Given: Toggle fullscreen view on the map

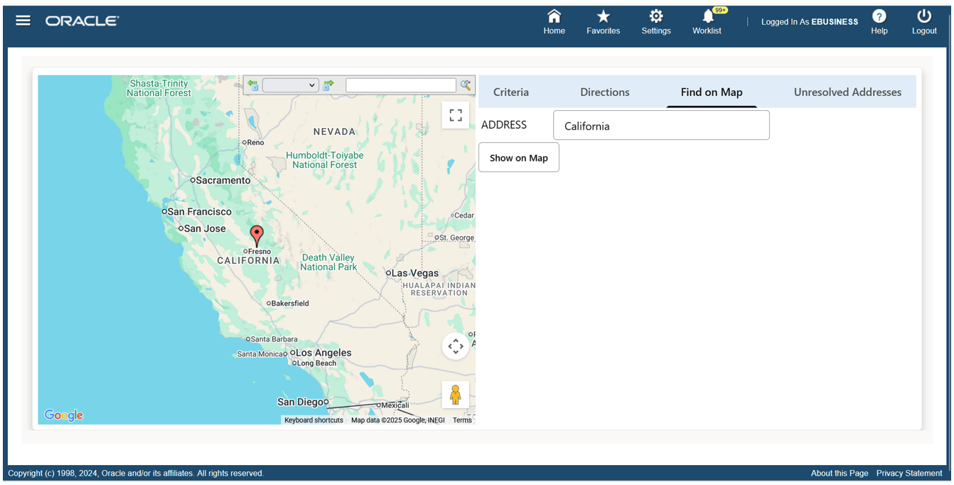Looking at the screenshot, I should tap(456, 114).
